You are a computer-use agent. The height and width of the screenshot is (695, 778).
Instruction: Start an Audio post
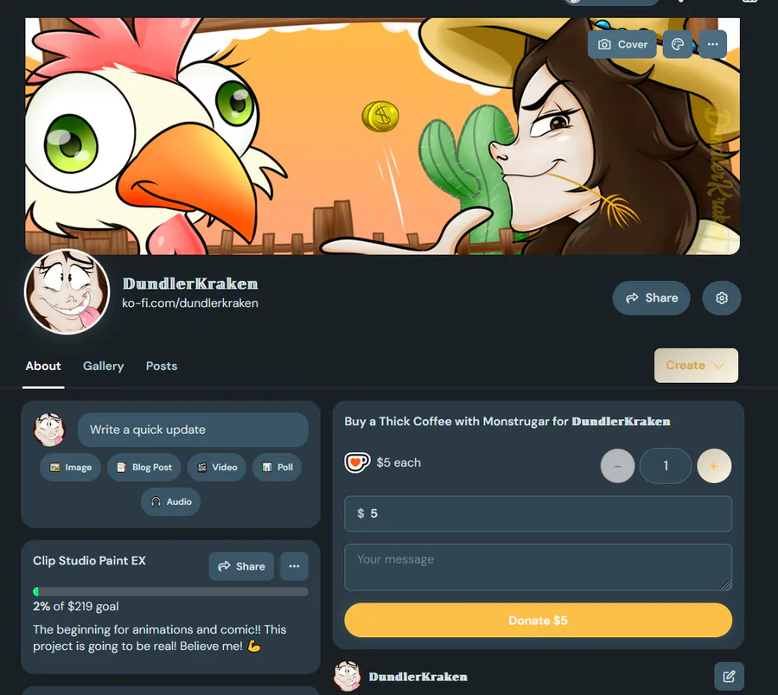170,501
